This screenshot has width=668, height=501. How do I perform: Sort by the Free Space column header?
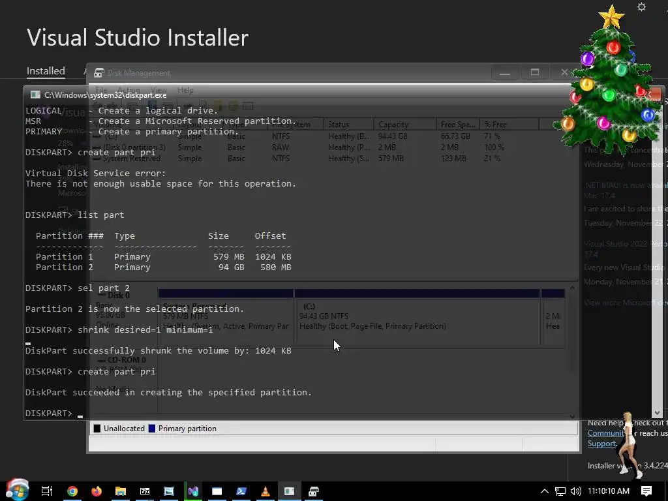(458, 125)
